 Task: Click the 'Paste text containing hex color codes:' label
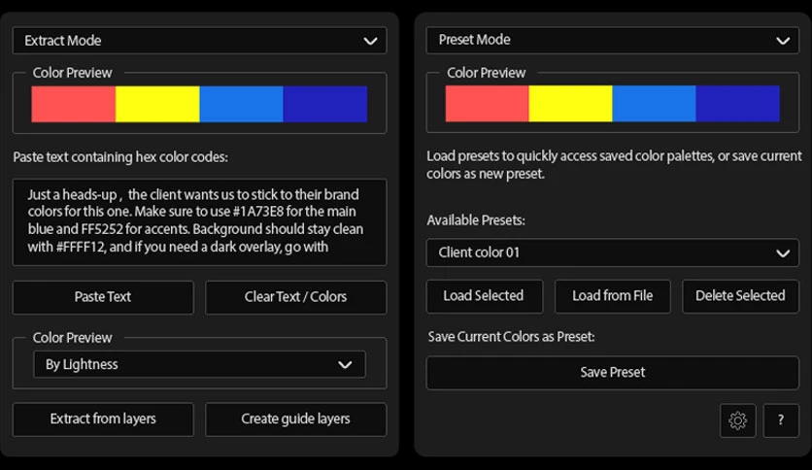click(120, 157)
